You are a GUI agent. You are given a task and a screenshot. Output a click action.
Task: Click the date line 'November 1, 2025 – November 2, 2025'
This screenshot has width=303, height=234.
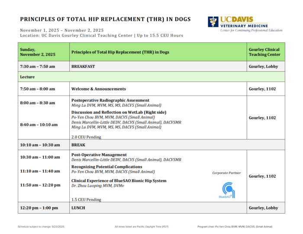[62, 30]
